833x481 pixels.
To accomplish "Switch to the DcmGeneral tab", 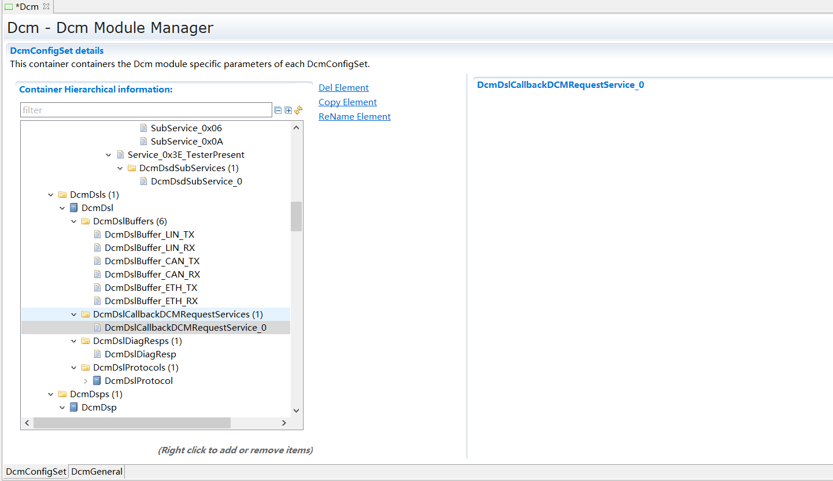I will click(97, 471).
